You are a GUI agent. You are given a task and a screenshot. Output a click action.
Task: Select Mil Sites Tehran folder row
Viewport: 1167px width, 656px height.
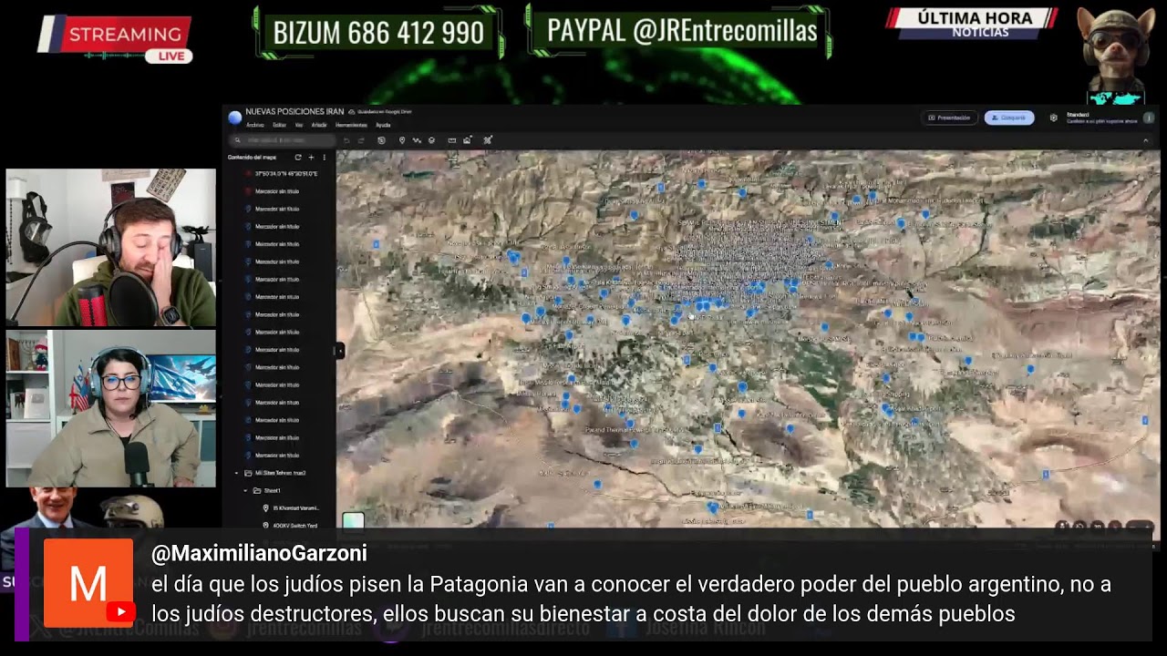click(x=280, y=473)
